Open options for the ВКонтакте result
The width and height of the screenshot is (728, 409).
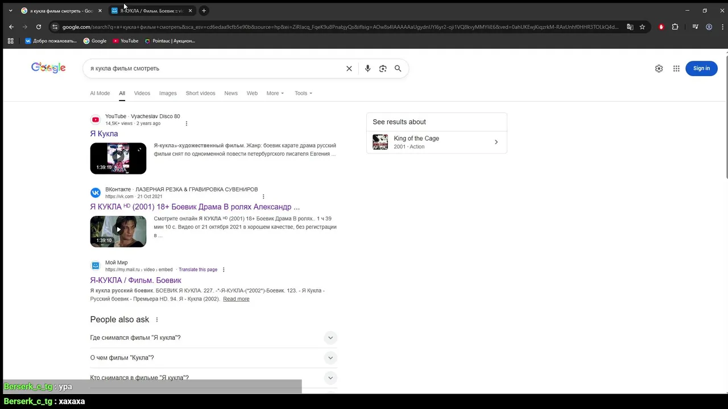coord(263,197)
